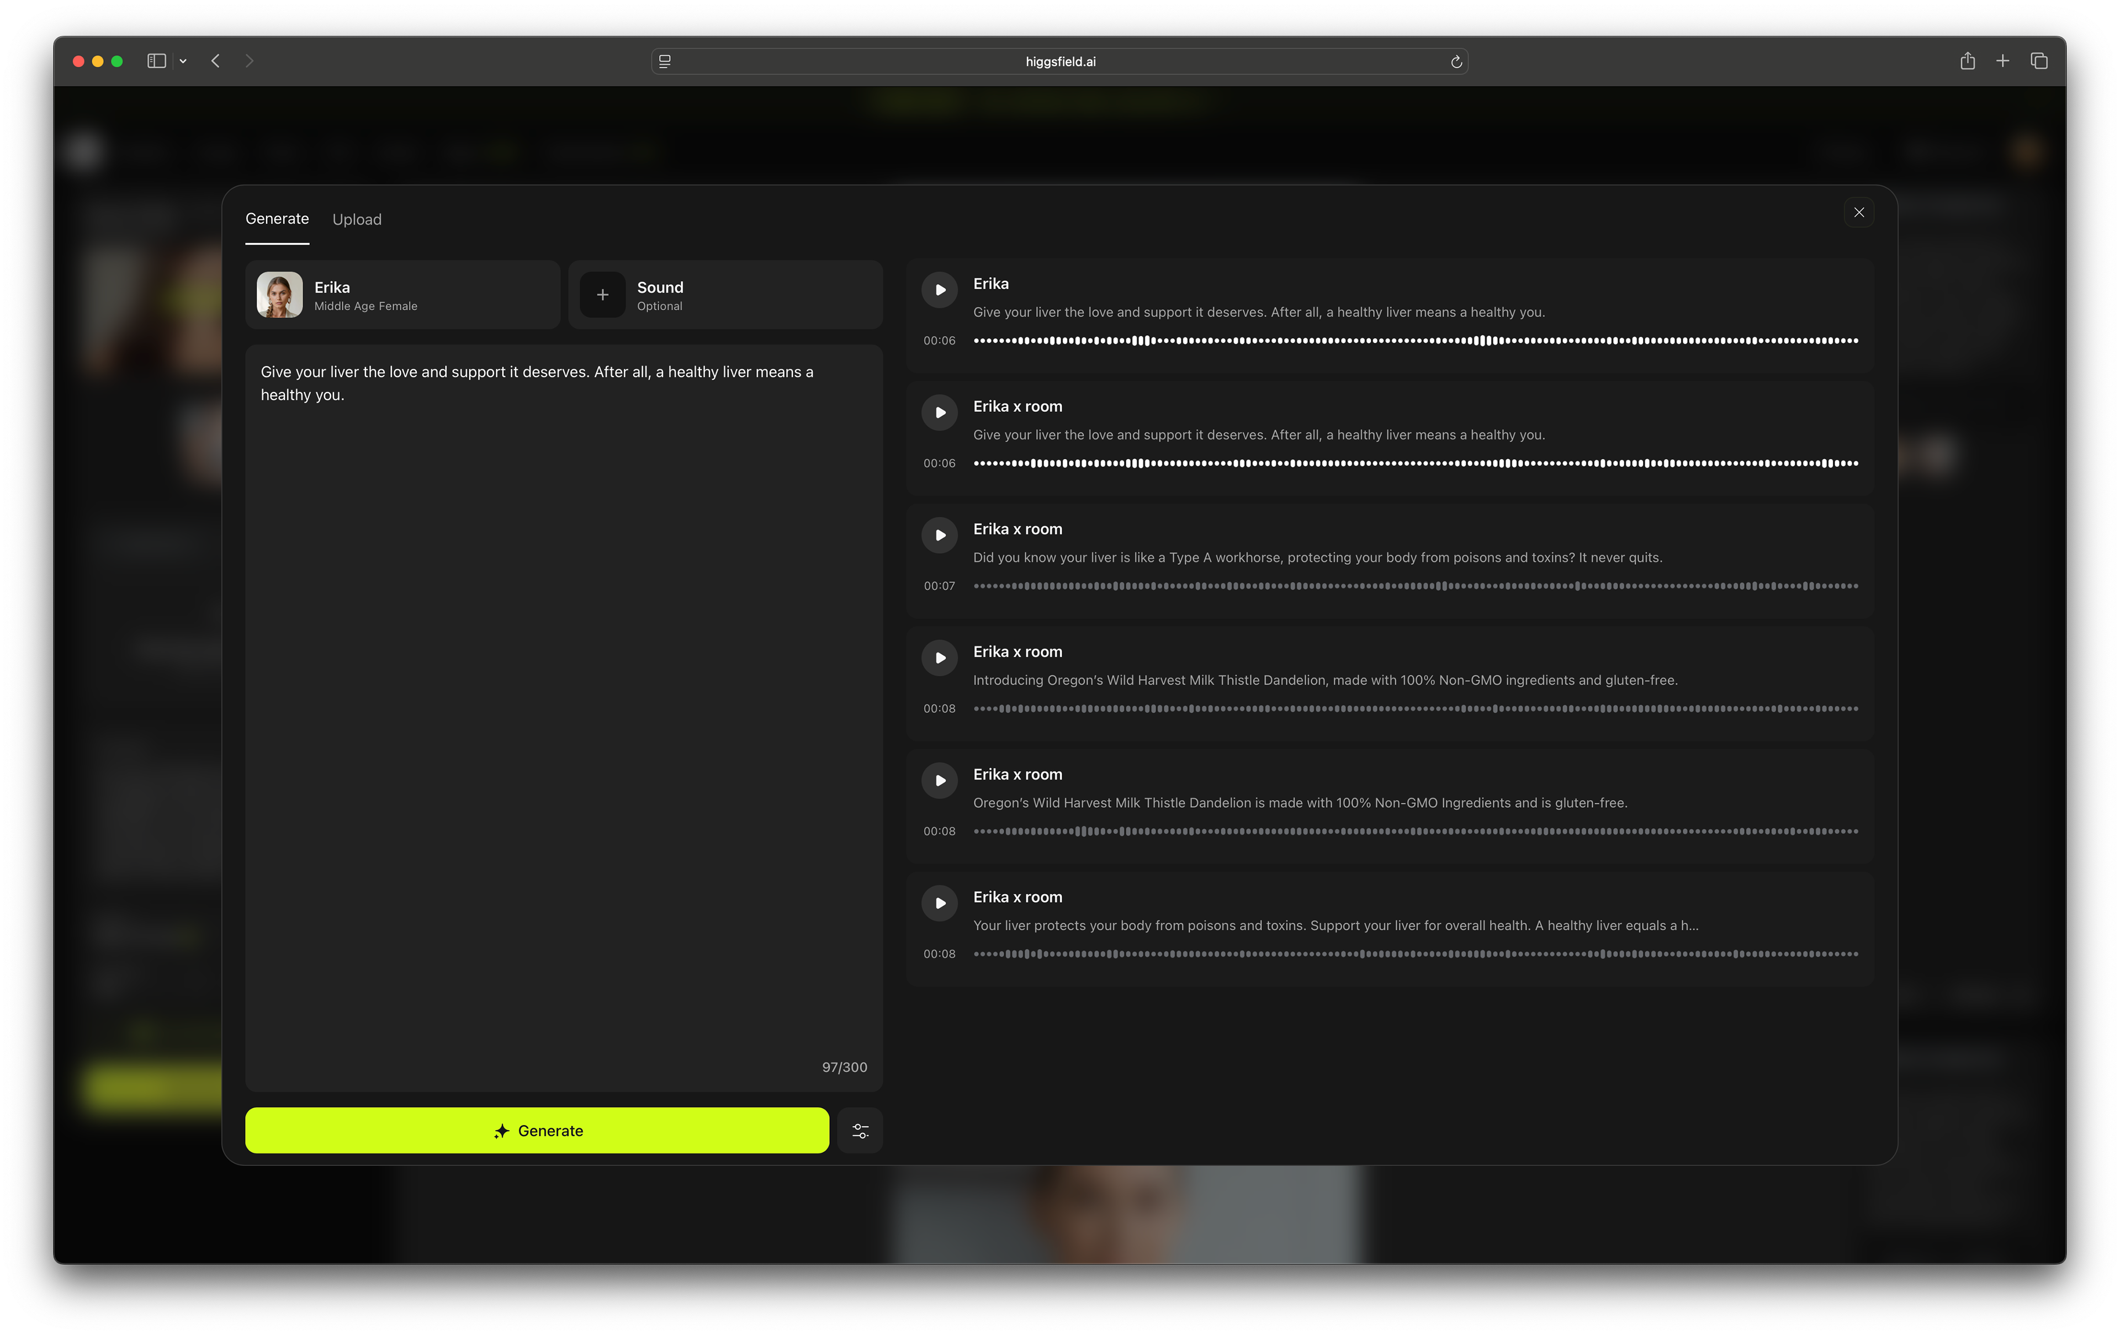Select the Generate tab
2120x1335 pixels.
pyautogui.click(x=277, y=219)
